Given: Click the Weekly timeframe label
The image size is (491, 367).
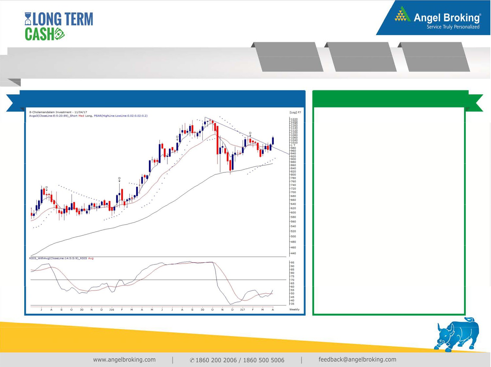Looking at the screenshot, I should coord(294,309).
